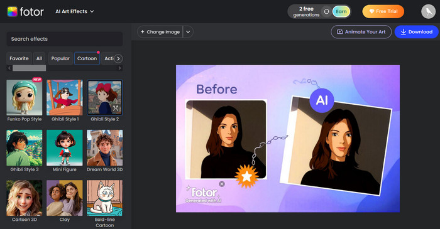Screen dimensions: 440x229
Task: Click the tab scrollbar right arrow
Action: (x=120, y=68)
